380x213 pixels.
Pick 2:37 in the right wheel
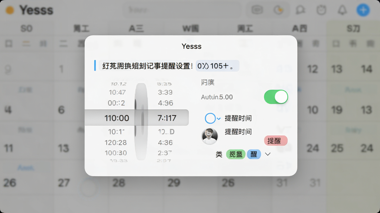coord(165,153)
